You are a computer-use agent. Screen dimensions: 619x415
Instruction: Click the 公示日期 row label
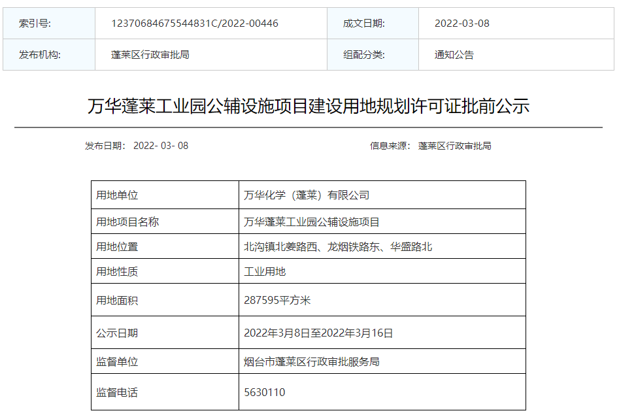(117, 333)
